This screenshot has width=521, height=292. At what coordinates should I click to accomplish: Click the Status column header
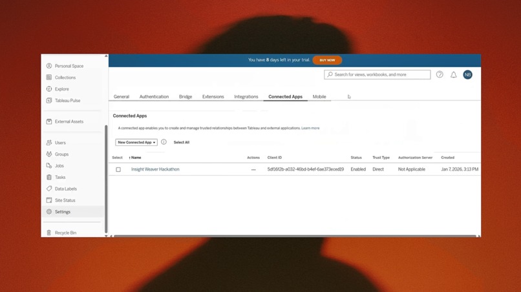point(356,158)
